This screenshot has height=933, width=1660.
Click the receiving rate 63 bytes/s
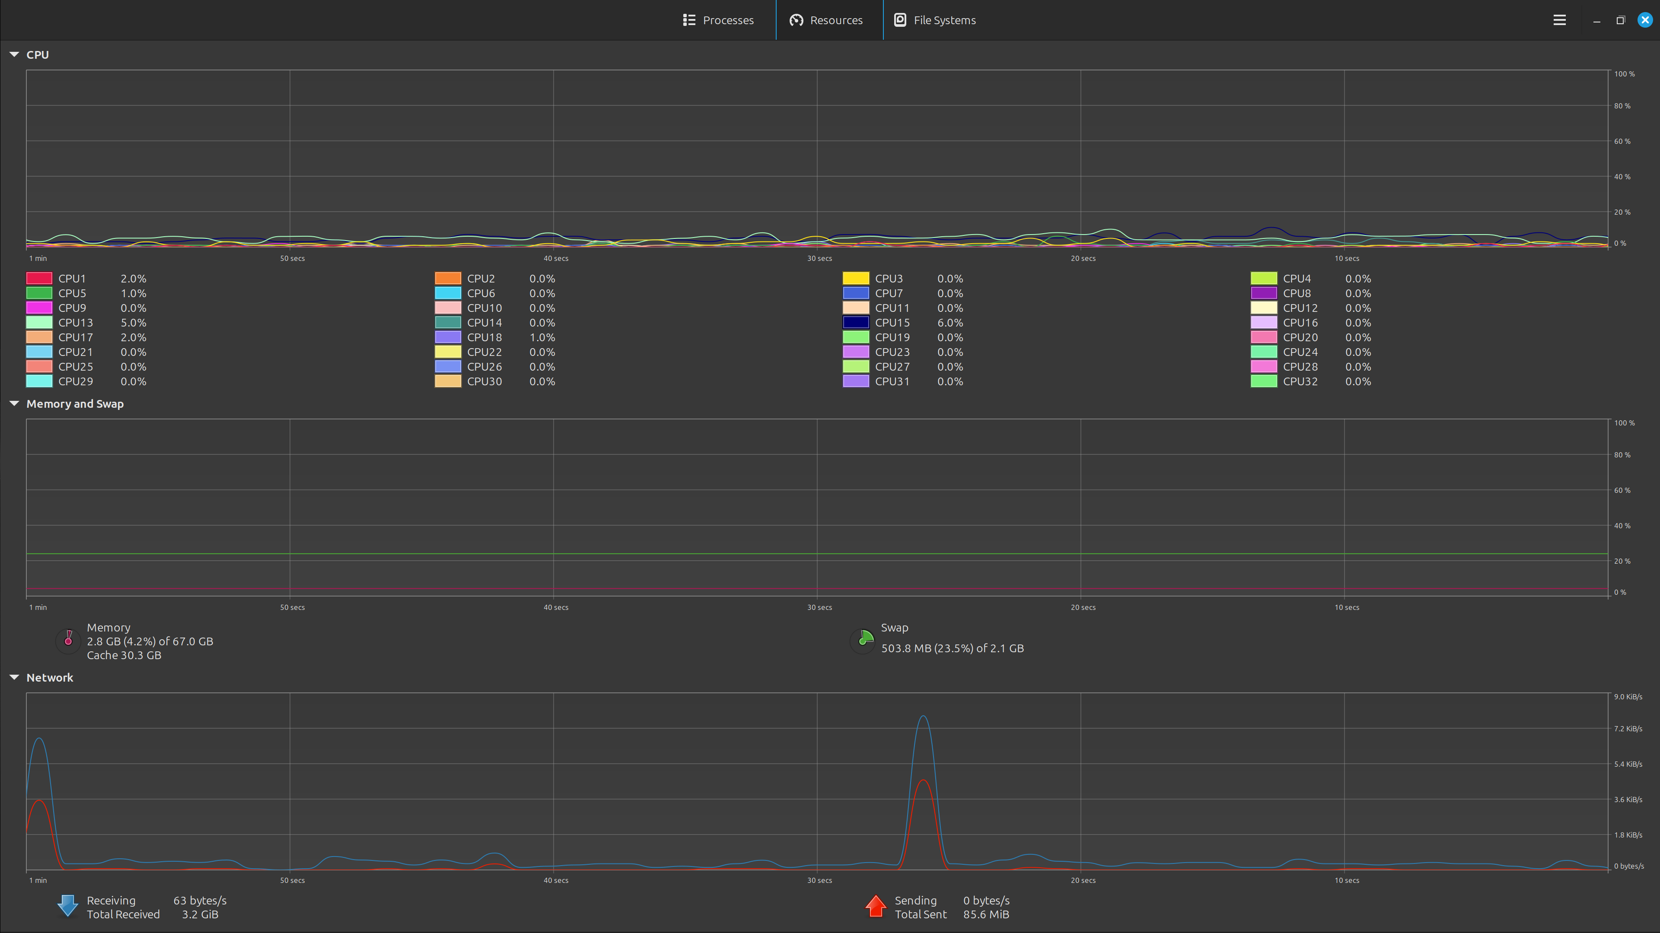click(x=200, y=901)
